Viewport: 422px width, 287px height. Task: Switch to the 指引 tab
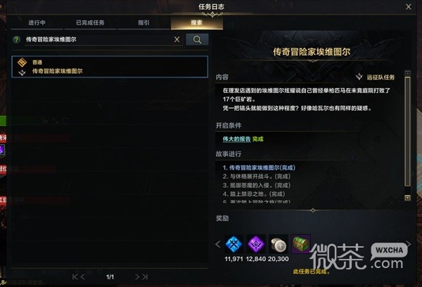click(x=143, y=23)
